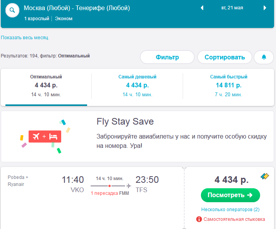
Task: Click the price alert bell icon
Action: (264, 57)
